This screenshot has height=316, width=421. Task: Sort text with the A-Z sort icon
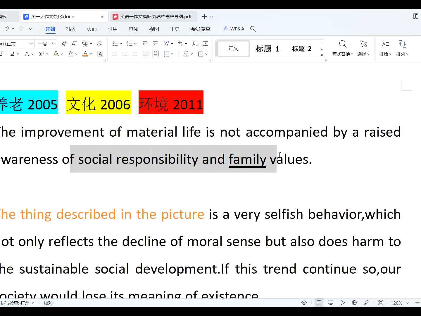pos(195,44)
